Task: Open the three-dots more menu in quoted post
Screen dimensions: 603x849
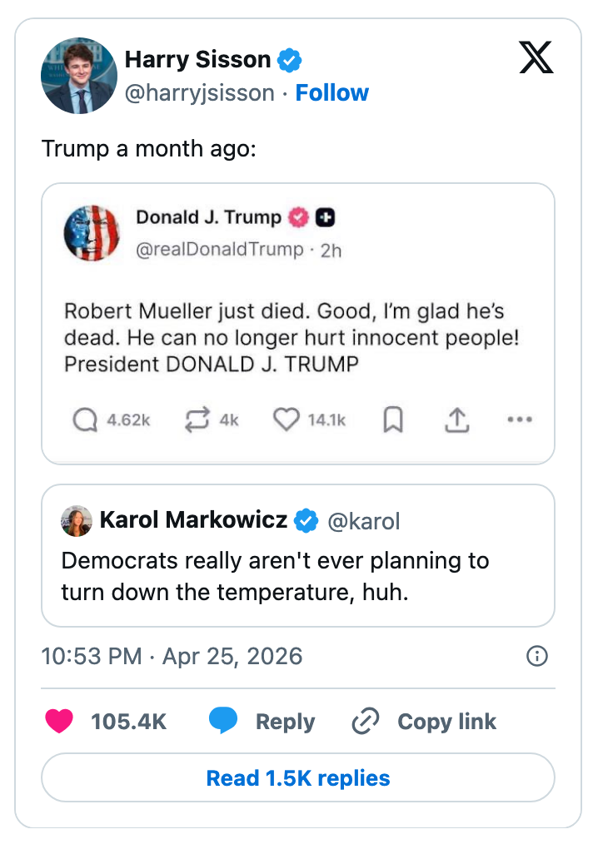Action: [x=519, y=420]
